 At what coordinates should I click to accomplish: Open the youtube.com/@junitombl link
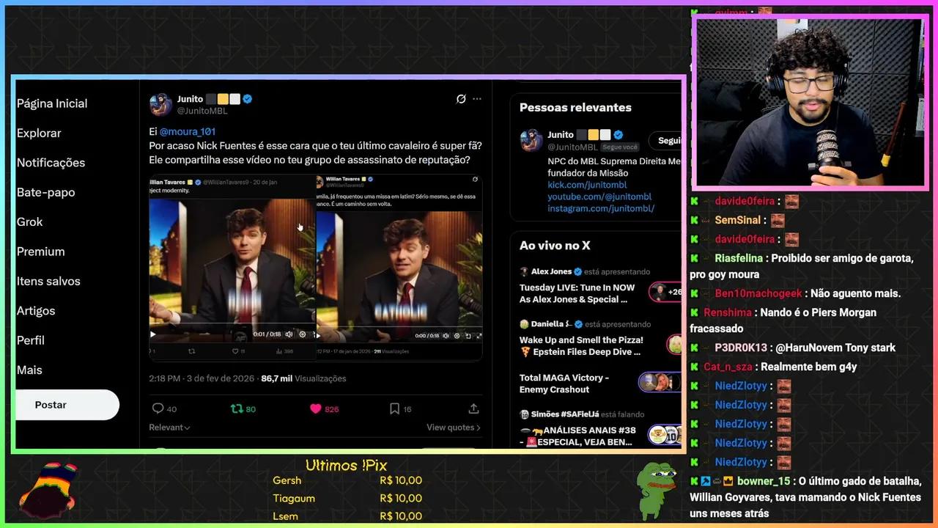pos(599,197)
